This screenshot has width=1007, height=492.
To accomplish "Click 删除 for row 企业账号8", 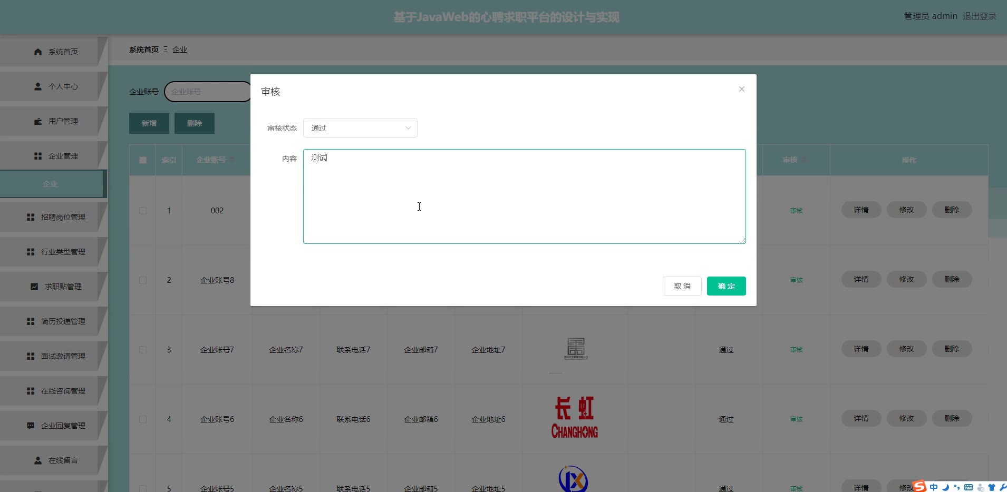I will pos(952,279).
